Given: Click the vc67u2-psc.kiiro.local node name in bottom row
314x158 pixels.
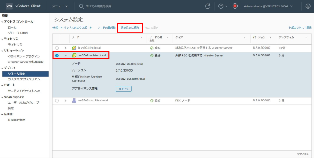Looking at the screenshot, I should (x=93, y=101).
